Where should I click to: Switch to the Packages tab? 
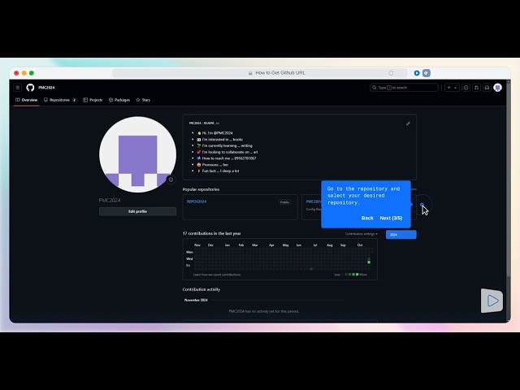119,100
